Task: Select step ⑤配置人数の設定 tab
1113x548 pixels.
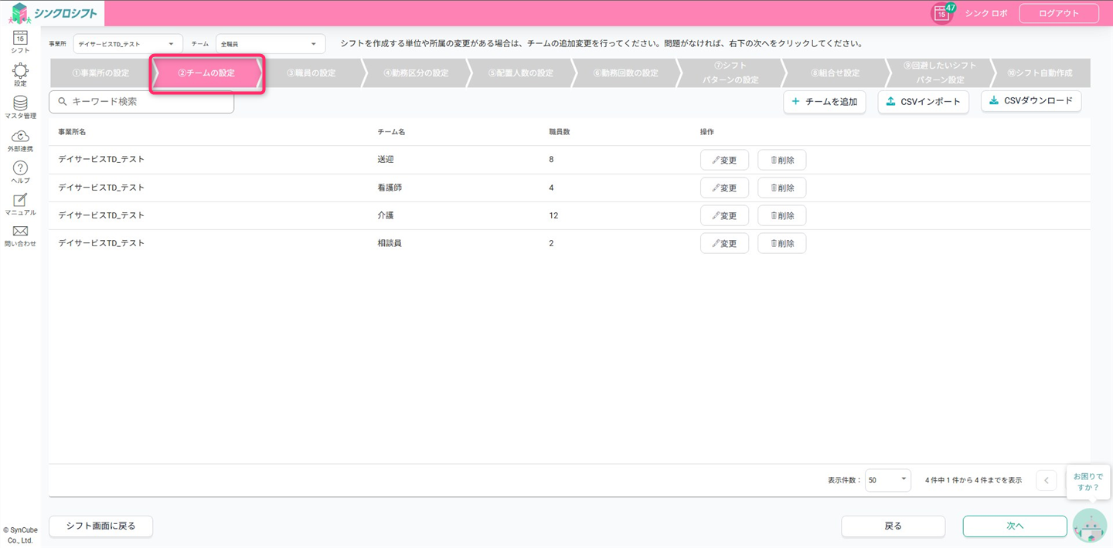Action: (x=521, y=73)
